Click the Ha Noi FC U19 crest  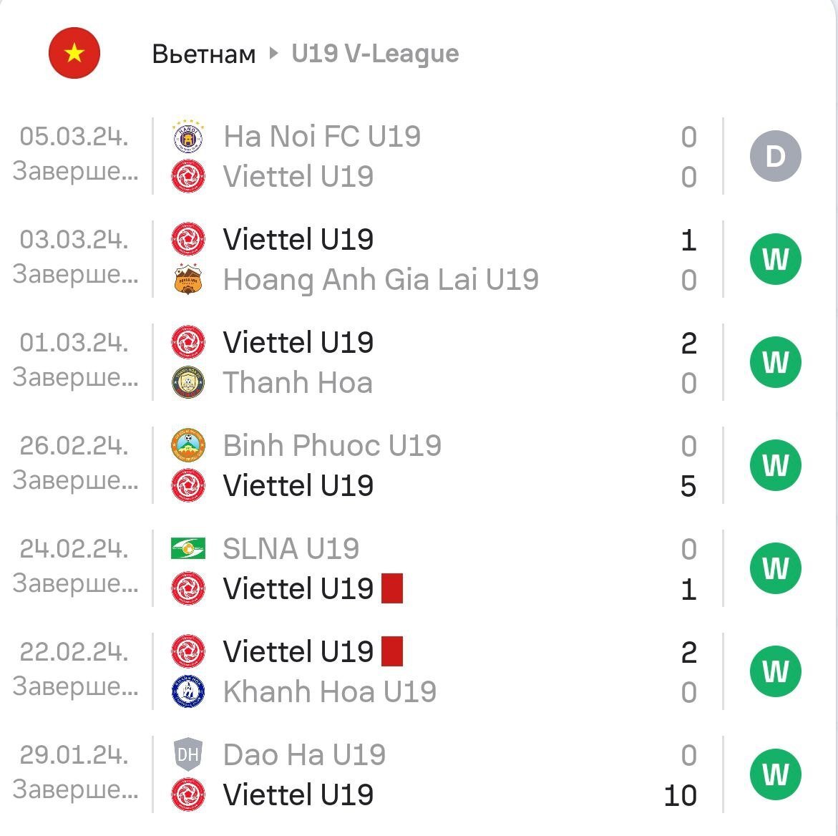[x=189, y=136]
